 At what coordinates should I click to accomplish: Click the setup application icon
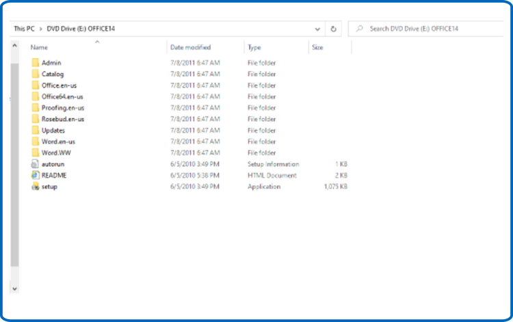36,187
